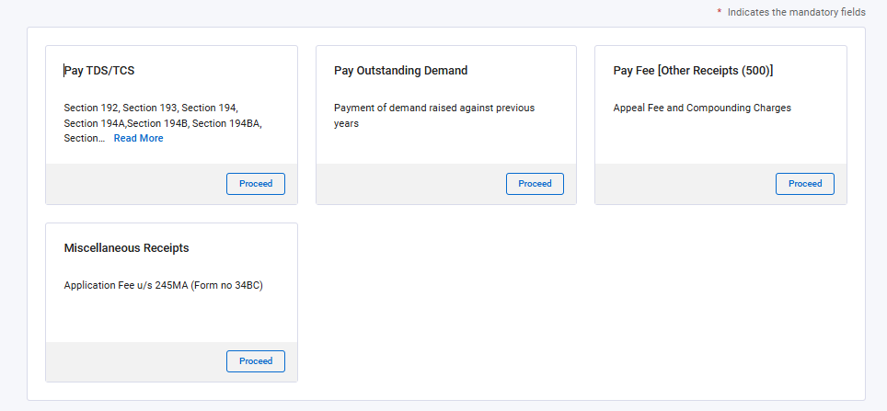Click the Pay Outstanding Demand heading
Viewport: 887px width, 411px height.
pos(400,70)
